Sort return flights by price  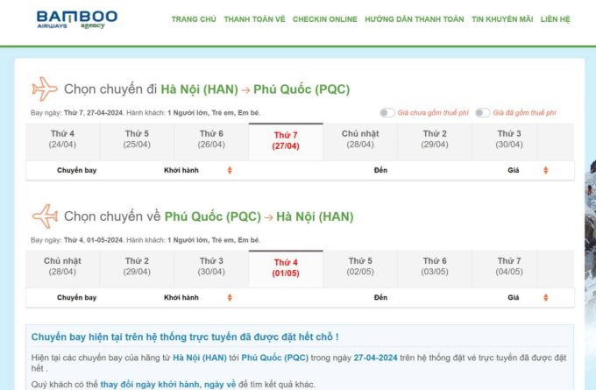546,297
